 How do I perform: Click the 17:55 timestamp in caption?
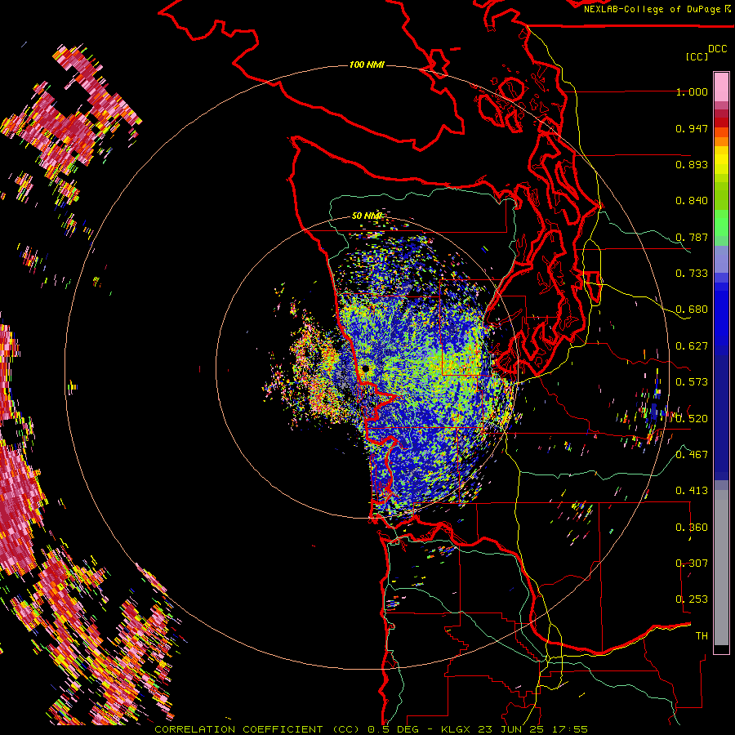point(569,729)
